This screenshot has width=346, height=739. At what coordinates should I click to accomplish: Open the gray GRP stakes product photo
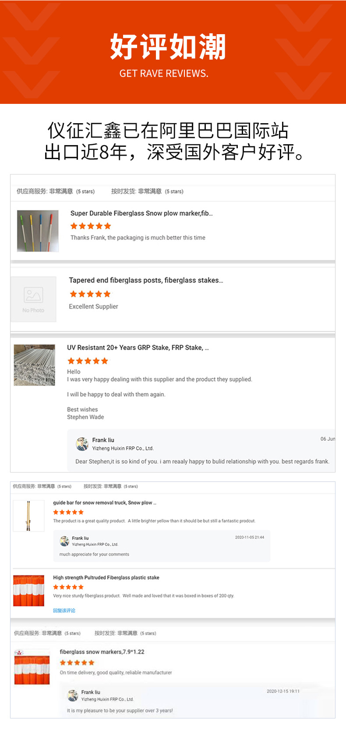tap(35, 365)
